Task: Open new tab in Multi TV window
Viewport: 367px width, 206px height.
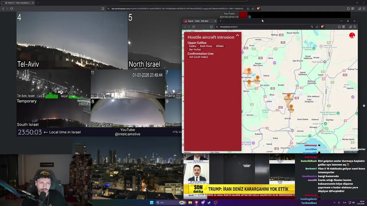Action: pos(38,3)
